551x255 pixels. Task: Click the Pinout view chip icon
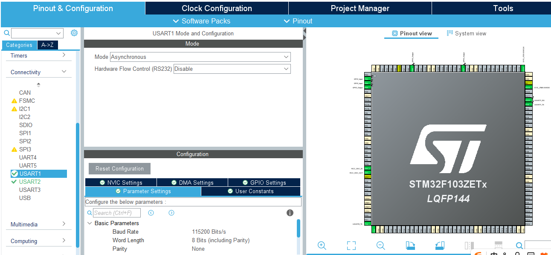coord(395,33)
